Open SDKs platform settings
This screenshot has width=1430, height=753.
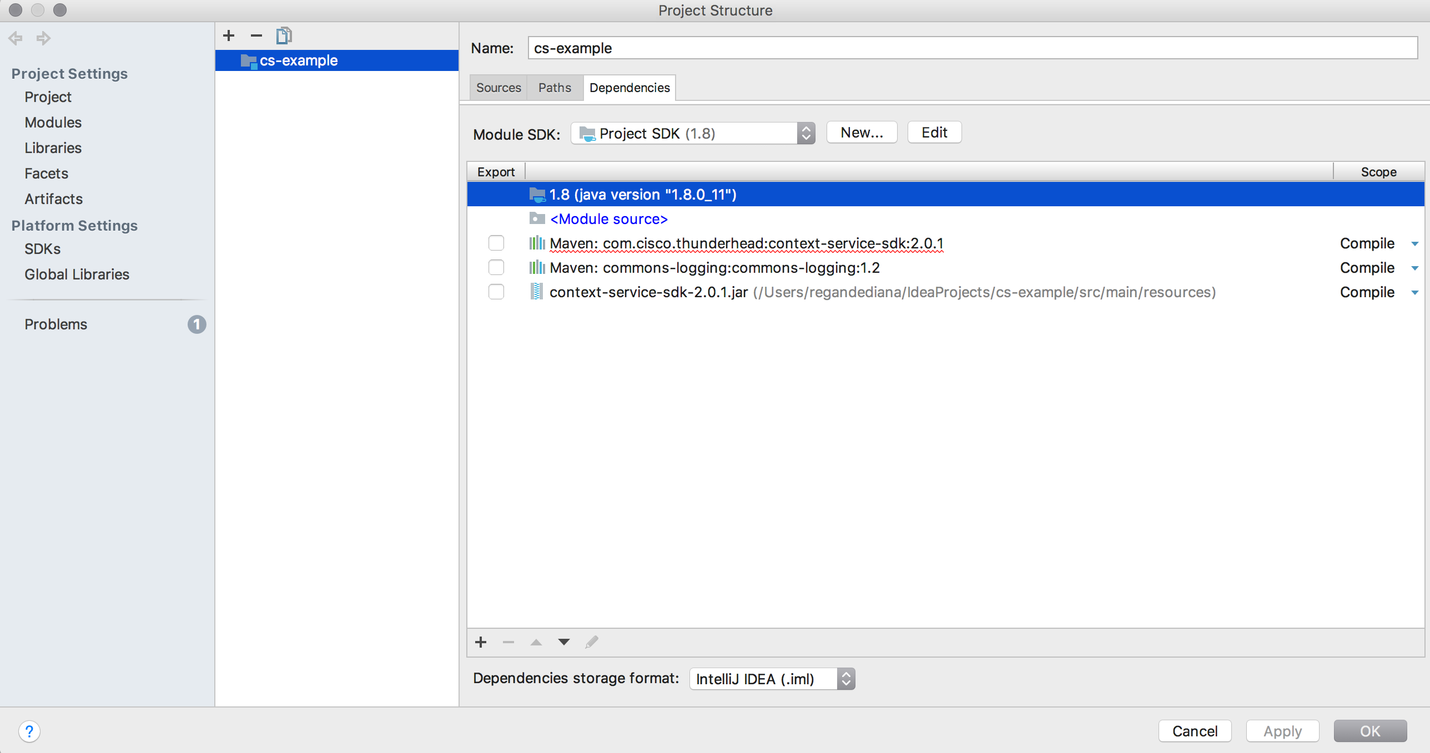(42, 249)
